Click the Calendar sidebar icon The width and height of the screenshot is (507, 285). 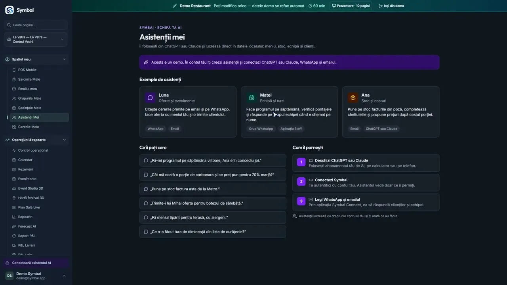(14, 160)
